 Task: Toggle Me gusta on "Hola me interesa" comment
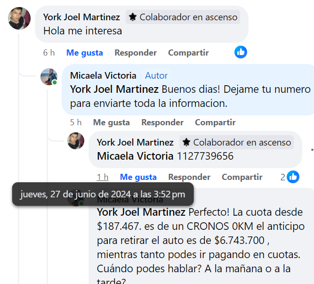85,53
